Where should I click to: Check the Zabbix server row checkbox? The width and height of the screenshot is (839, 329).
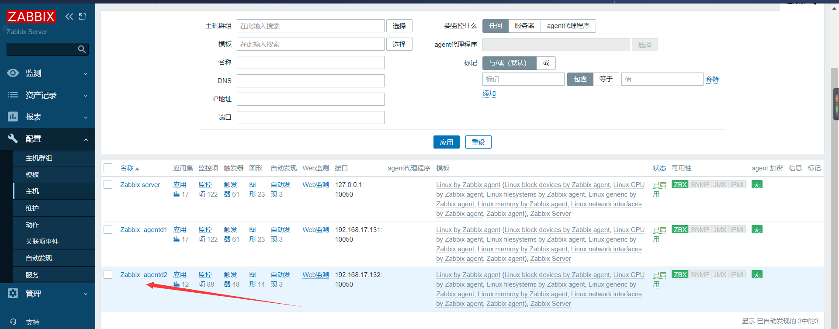pos(108,184)
